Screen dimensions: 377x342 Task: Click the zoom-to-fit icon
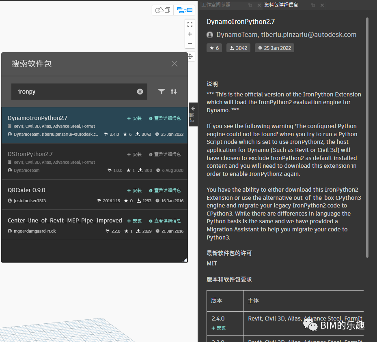point(190,24)
